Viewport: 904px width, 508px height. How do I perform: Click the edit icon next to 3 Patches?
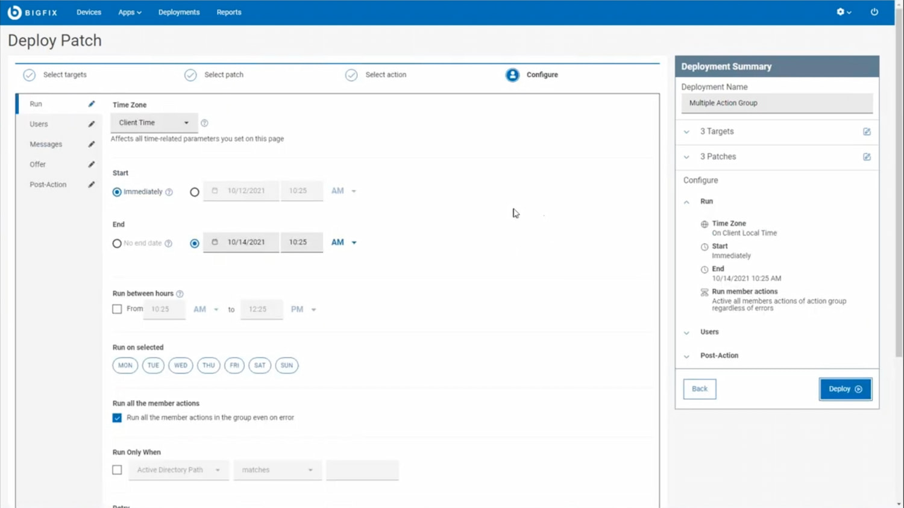[867, 156]
